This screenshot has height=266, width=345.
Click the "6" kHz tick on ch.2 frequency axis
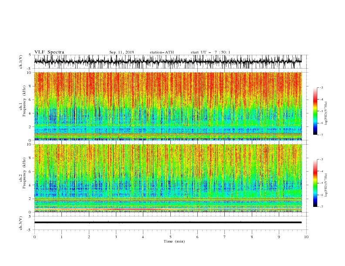pos(30,172)
